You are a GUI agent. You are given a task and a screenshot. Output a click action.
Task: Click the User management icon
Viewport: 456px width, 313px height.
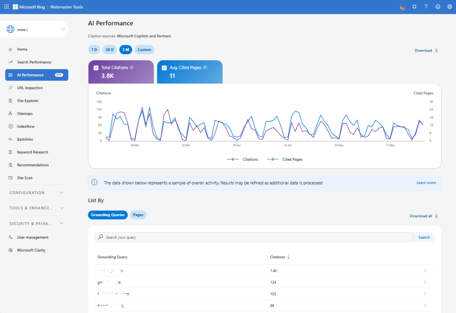(11, 237)
